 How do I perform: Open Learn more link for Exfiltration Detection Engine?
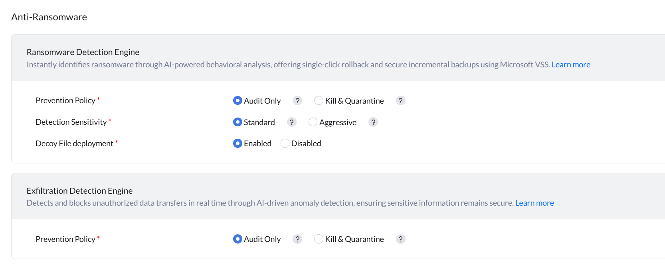click(x=534, y=203)
